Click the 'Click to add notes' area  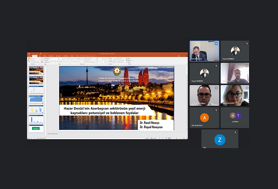tap(53, 133)
